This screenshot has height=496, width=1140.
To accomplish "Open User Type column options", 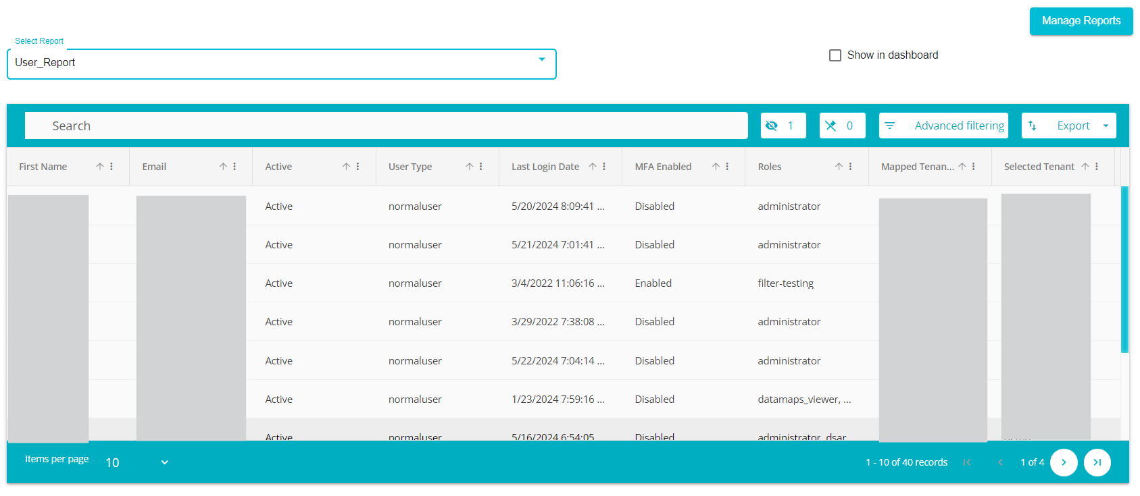I will [x=480, y=167].
